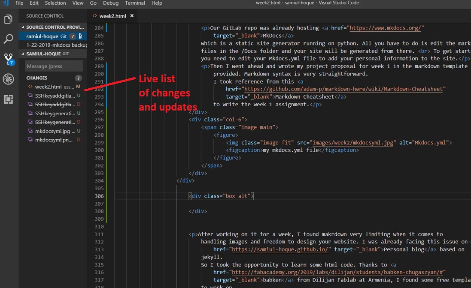
Task: Open the Debug view in activity bar
Action: 9,79
